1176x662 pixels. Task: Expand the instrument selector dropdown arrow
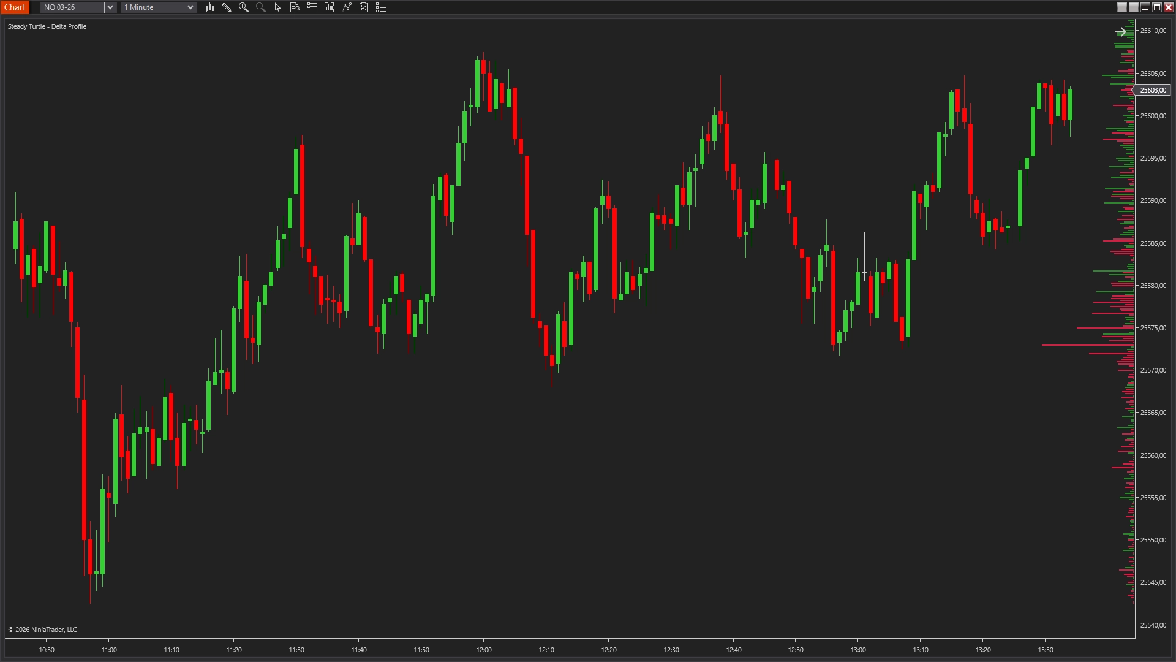click(x=110, y=7)
